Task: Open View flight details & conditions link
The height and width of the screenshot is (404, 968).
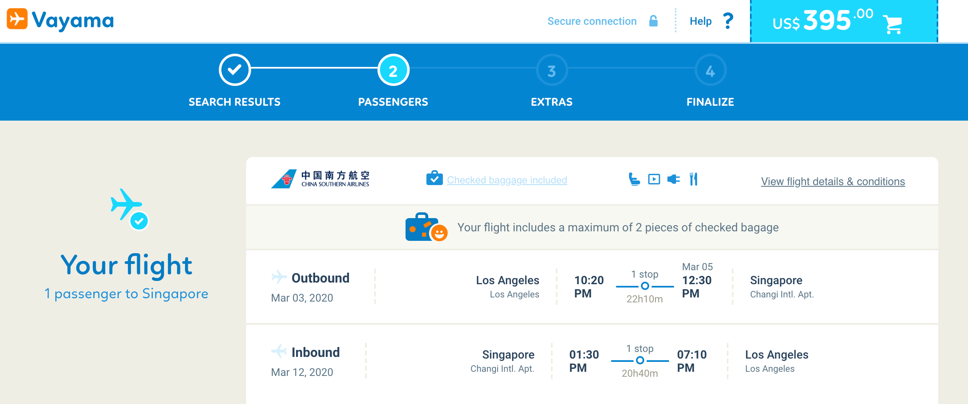Action: click(x=833, y=181)
